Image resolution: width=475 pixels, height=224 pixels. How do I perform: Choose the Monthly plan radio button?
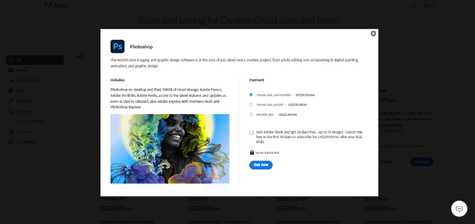pyautogui.click(x=251, y=114)
